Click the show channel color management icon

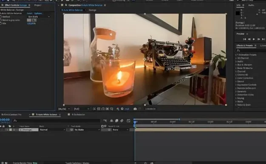coord(118,109)
